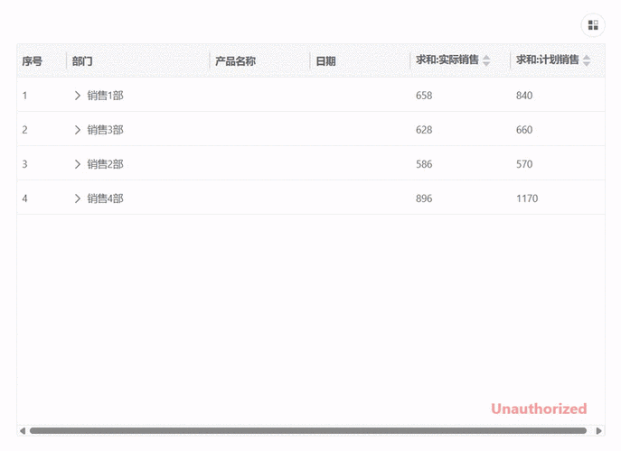
Task: Select the 销售2部 department name
Action: (106, 164)
